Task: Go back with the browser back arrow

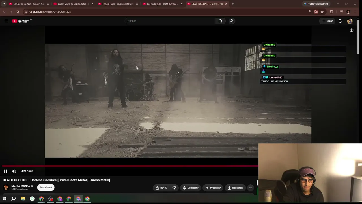Action: coord(4,12)
